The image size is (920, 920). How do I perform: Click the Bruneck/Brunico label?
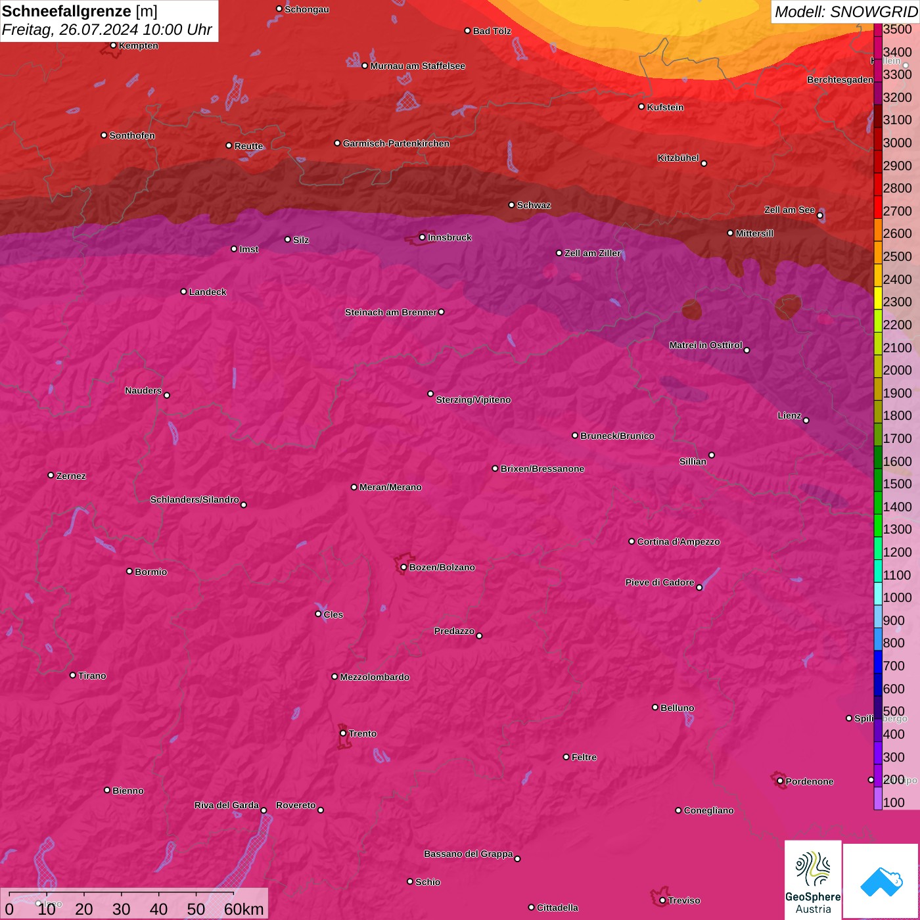pyautogui.click(x=617, y=436)
